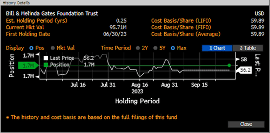Click the Current Mkt Val label

point(25,27)
